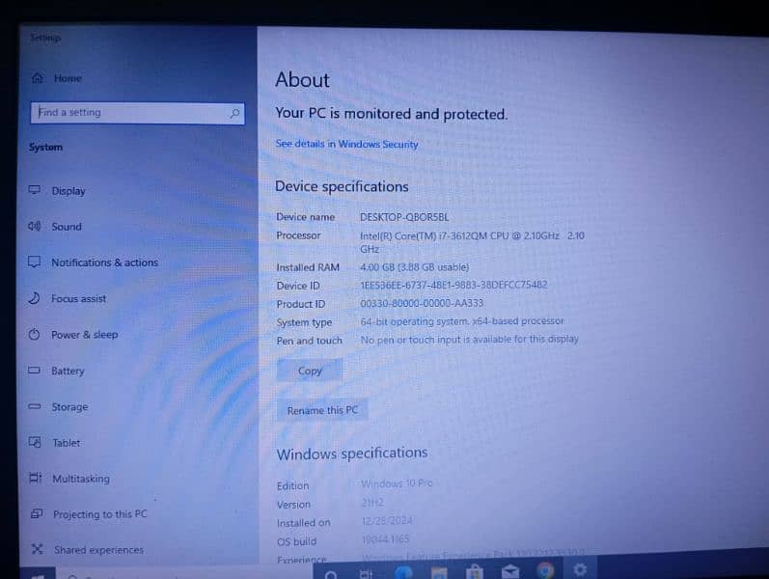Select edition Windows 10 Pro
Image resolution: width=769 pixels, height=579 pixels.
[397, 483]
